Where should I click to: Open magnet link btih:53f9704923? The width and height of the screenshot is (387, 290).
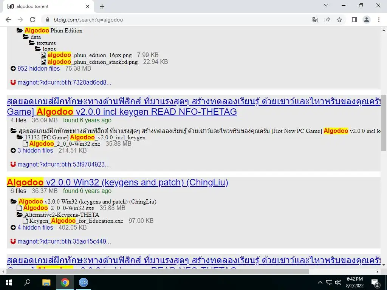point(63,164)
